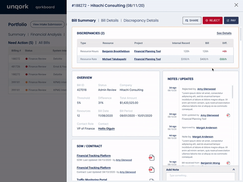Open contact Hollis Olguin link
243x182 pixels.
107,129
